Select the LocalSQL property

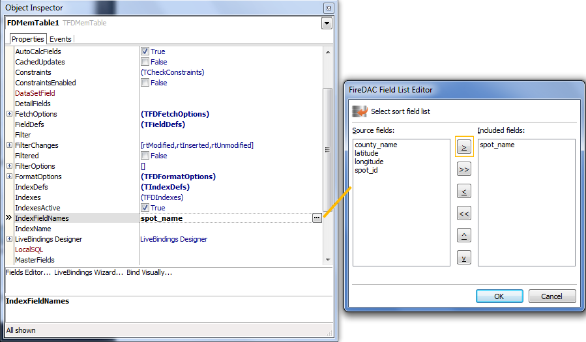pyautogui.click(x=29, y=249)
